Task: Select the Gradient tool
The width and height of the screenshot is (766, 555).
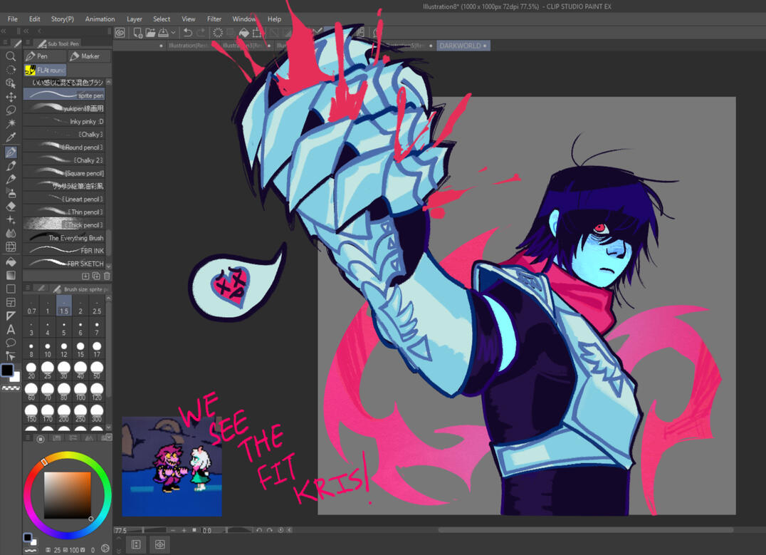Action: pyautogui.click(x=10, y=275)
